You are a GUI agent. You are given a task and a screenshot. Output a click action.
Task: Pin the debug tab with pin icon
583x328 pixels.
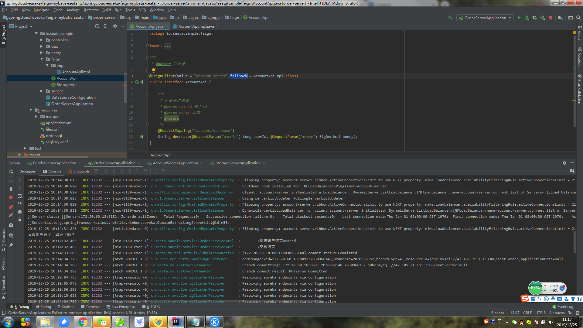tap(11, 245)
